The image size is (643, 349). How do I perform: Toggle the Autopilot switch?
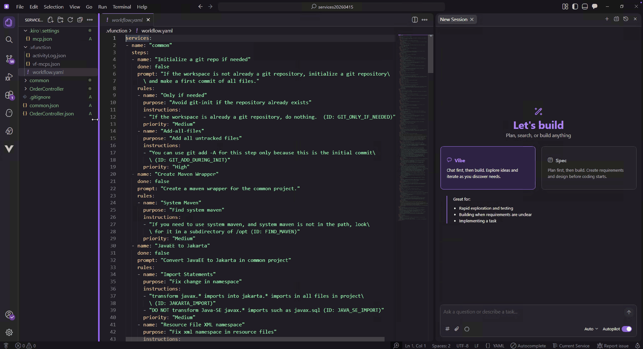(x=627, y=329)
